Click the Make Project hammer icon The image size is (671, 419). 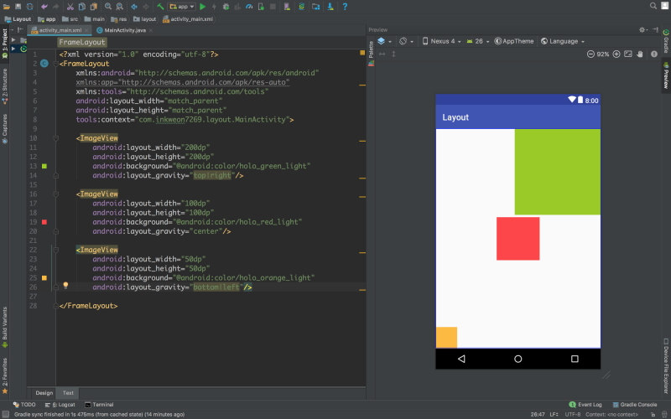[159, 7]
